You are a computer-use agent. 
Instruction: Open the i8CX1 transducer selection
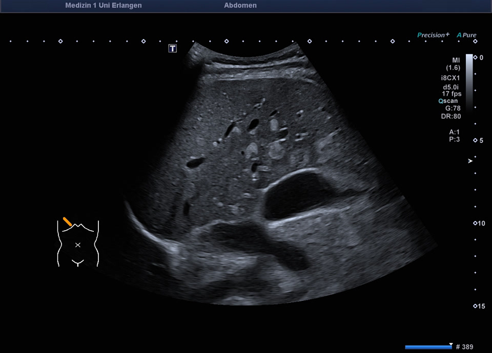coord(451,78)
